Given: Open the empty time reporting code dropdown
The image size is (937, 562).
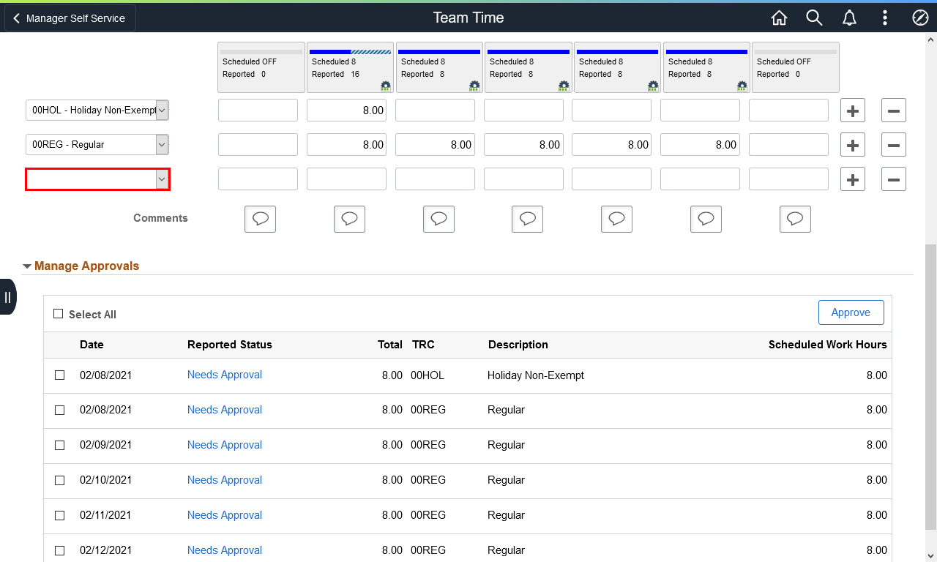Looking at the screenshot, I should 97,179.
